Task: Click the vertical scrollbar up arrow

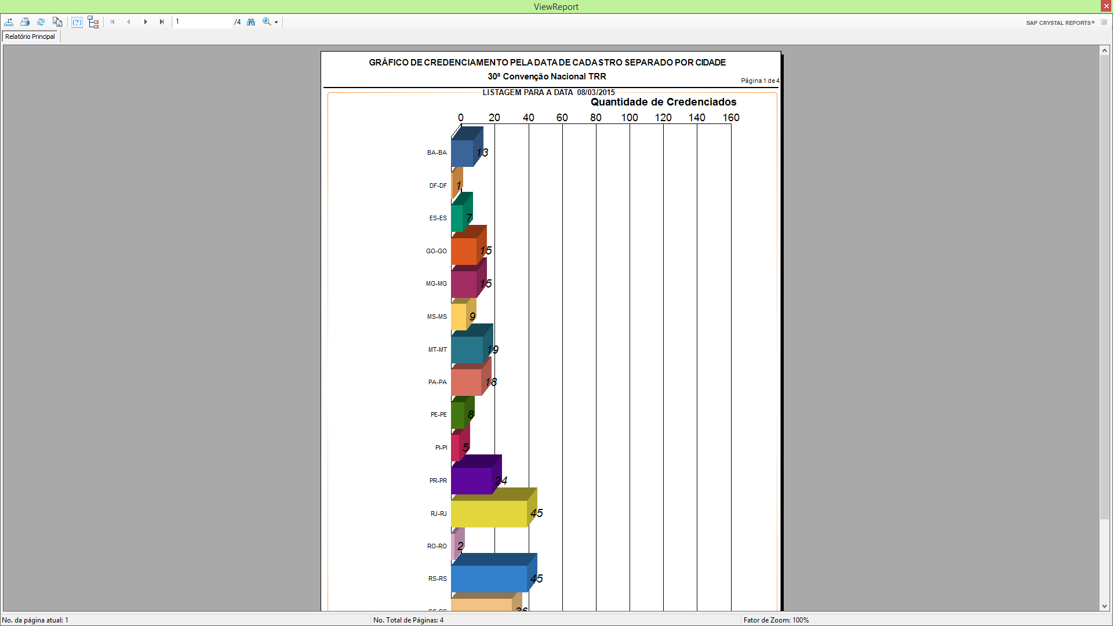Action: click(1104, 51)
